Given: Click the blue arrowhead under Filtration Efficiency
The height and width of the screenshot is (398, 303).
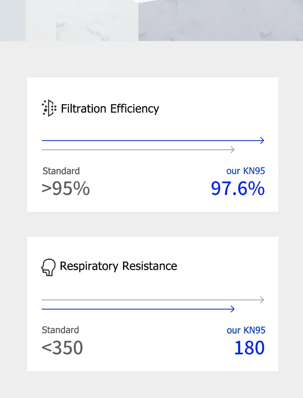Looking at the screenshot, I should tap(262, 141).
